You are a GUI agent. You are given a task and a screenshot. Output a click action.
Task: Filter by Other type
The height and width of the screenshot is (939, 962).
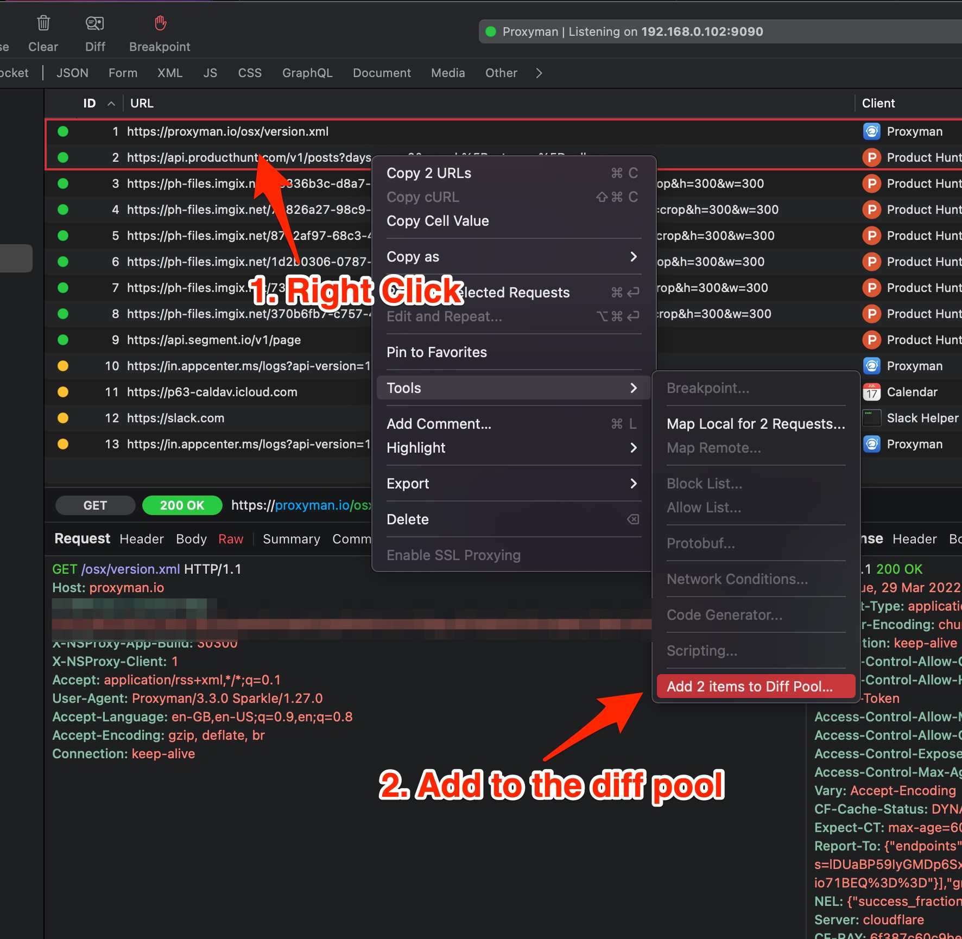point(501,73)
